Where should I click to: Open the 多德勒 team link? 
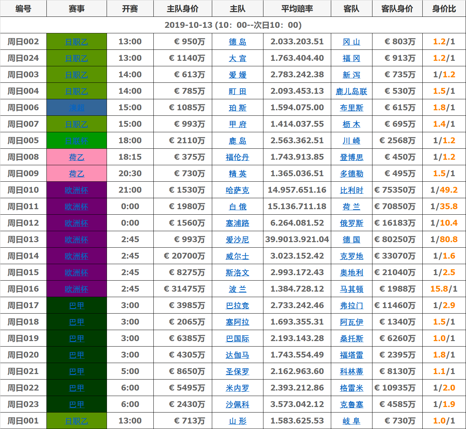pyautogui.click(x=351, y=174)
